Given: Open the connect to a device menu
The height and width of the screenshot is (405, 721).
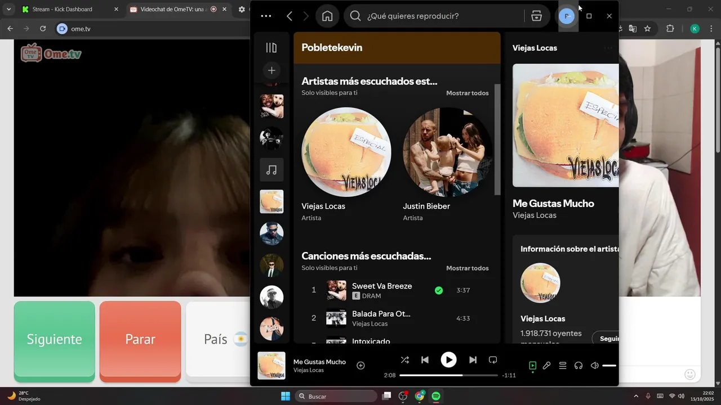Looking at the screenshot, I should 578,366.
